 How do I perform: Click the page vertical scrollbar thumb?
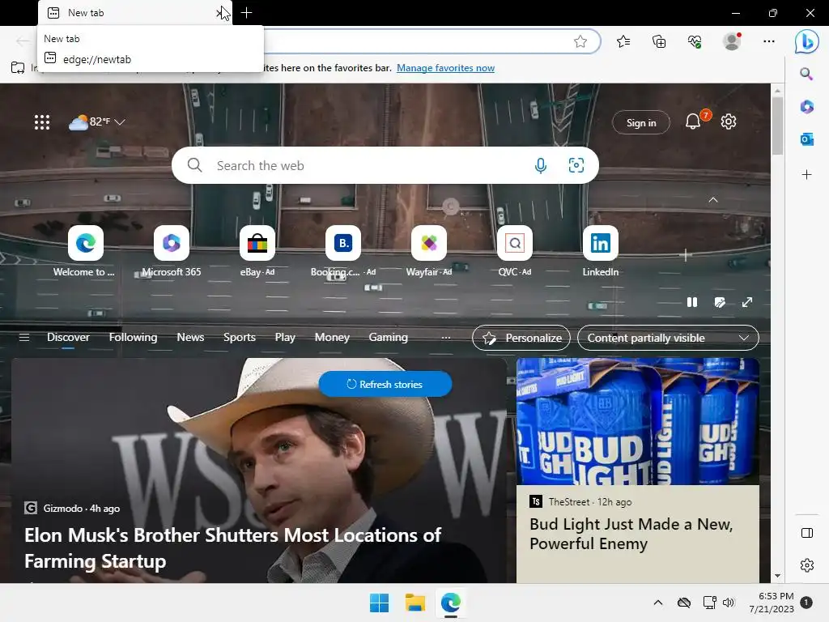pos(777,126)
